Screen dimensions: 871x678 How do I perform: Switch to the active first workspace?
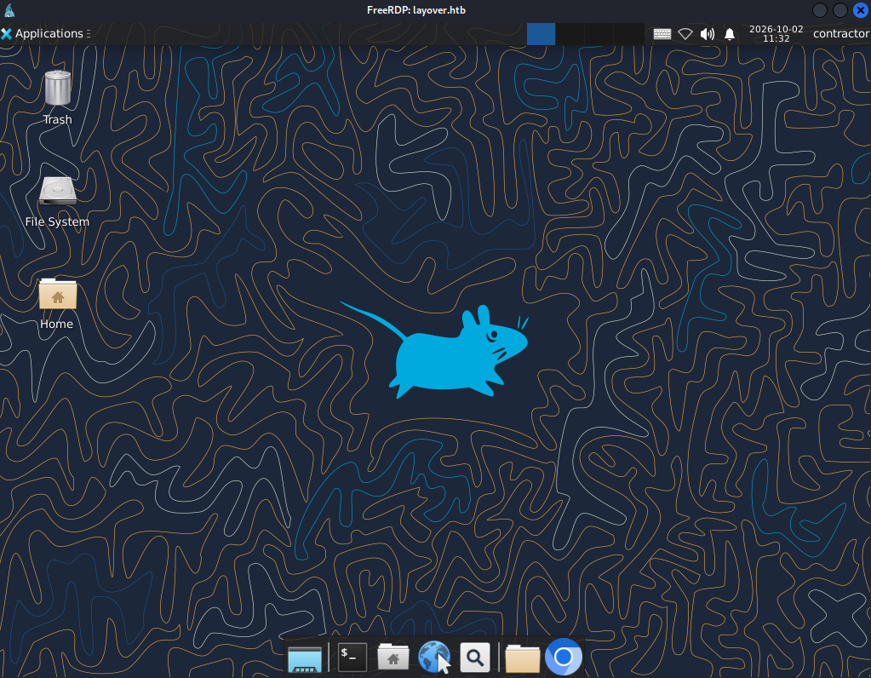tap(541, 34)
